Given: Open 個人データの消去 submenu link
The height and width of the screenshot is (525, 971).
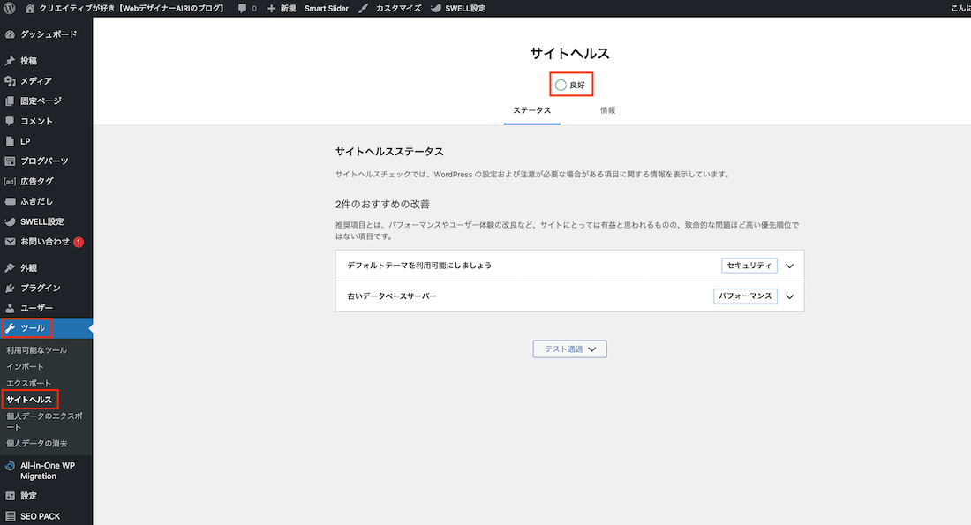Looking at the screenshot, I should point(36,443).
